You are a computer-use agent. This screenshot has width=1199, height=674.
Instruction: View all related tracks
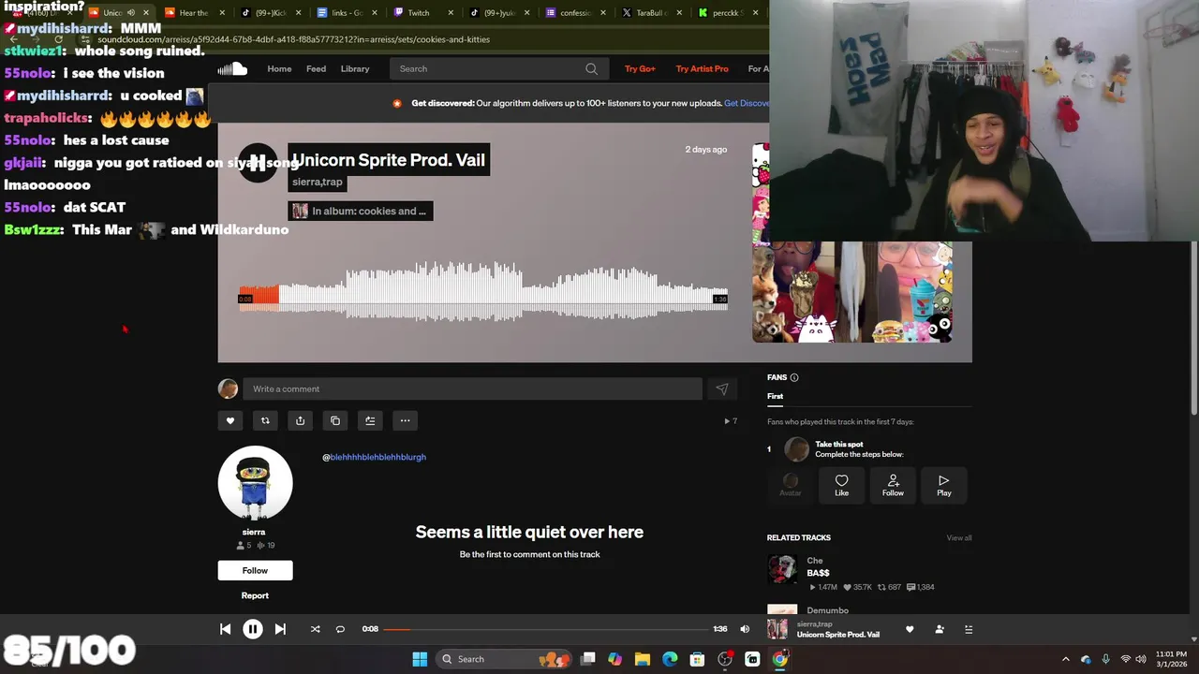[958, 537]
